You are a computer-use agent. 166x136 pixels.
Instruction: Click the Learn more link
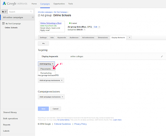117,120
